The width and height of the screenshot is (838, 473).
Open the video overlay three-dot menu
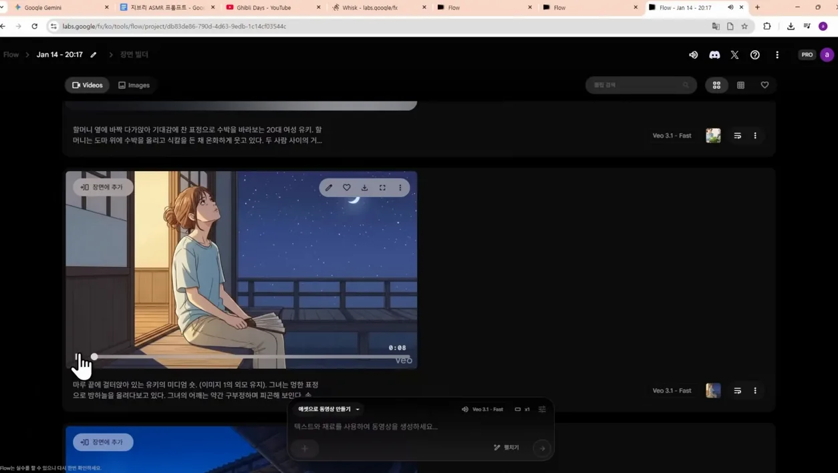point(400,188)
